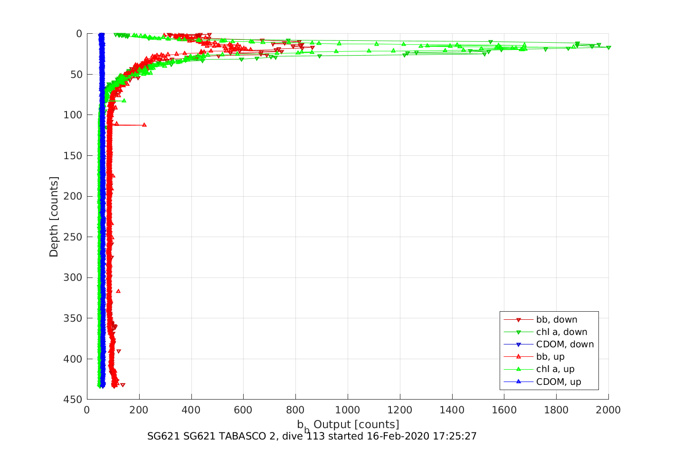Select the red down-triangle outlier near depth 390
Image resolution: width=673 pixels, height=449 pixels.
[119, 352]
